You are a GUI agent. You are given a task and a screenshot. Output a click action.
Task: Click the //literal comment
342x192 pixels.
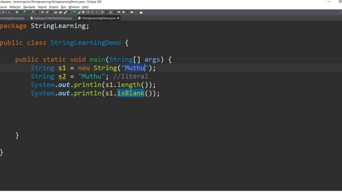point(130,76)
